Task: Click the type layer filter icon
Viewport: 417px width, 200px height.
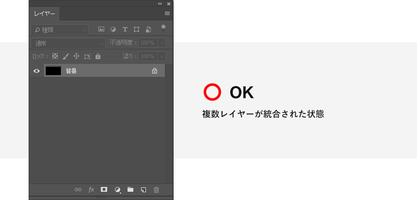Action: click(125, 29)
